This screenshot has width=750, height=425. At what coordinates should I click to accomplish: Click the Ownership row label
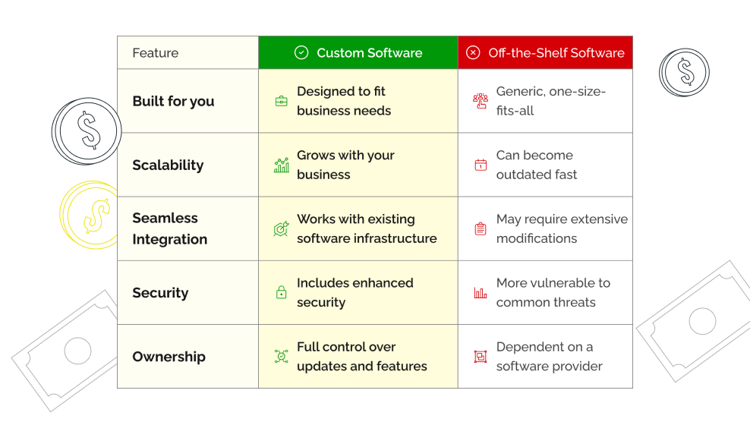pyautogui.click(x=169, y=357)
